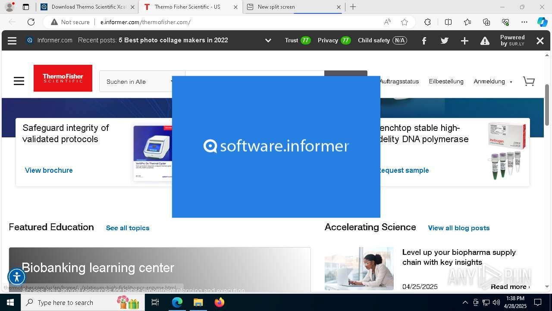Click the Thermo Fisher Scientific logo
Image resolution: width=552 pixels, height=311 pixels.
pyautogui.click(x=63, y=78)
